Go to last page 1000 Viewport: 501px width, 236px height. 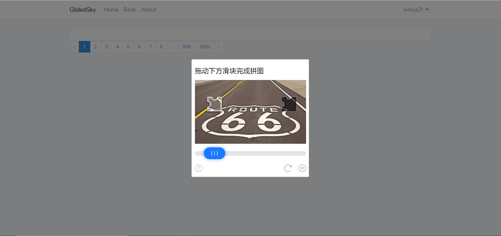(x=205, y=47)
